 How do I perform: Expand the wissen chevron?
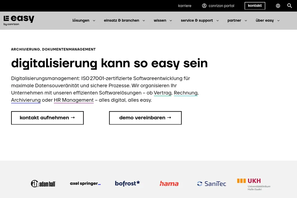pos(171,21)
